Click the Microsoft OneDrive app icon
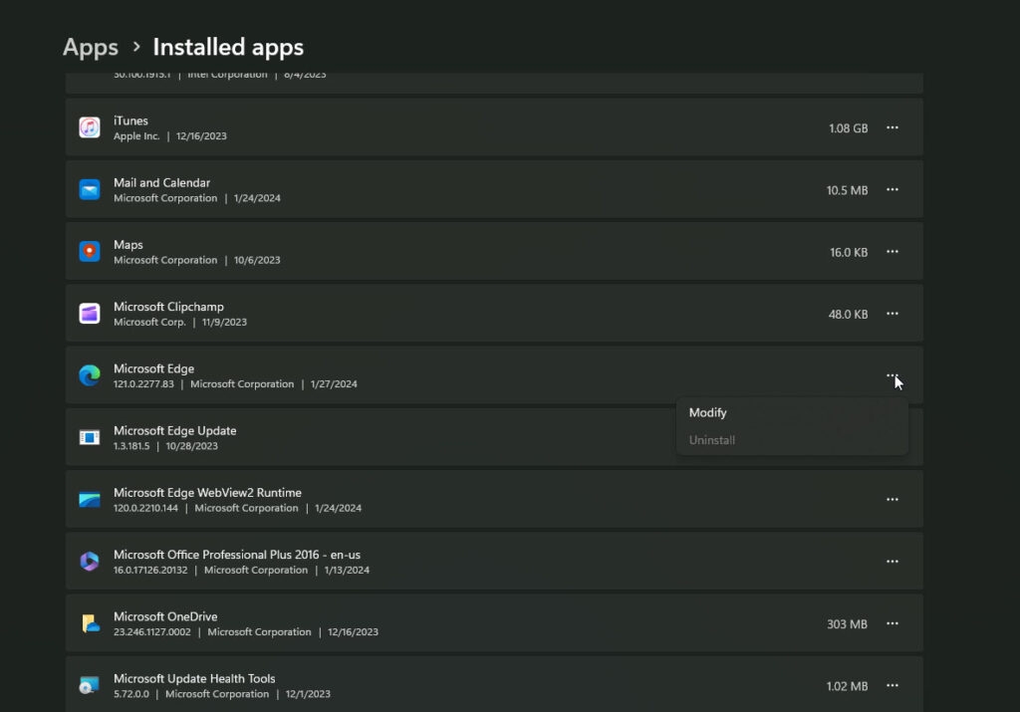This screenshot has width=1020, height=712. coord(90,623)
